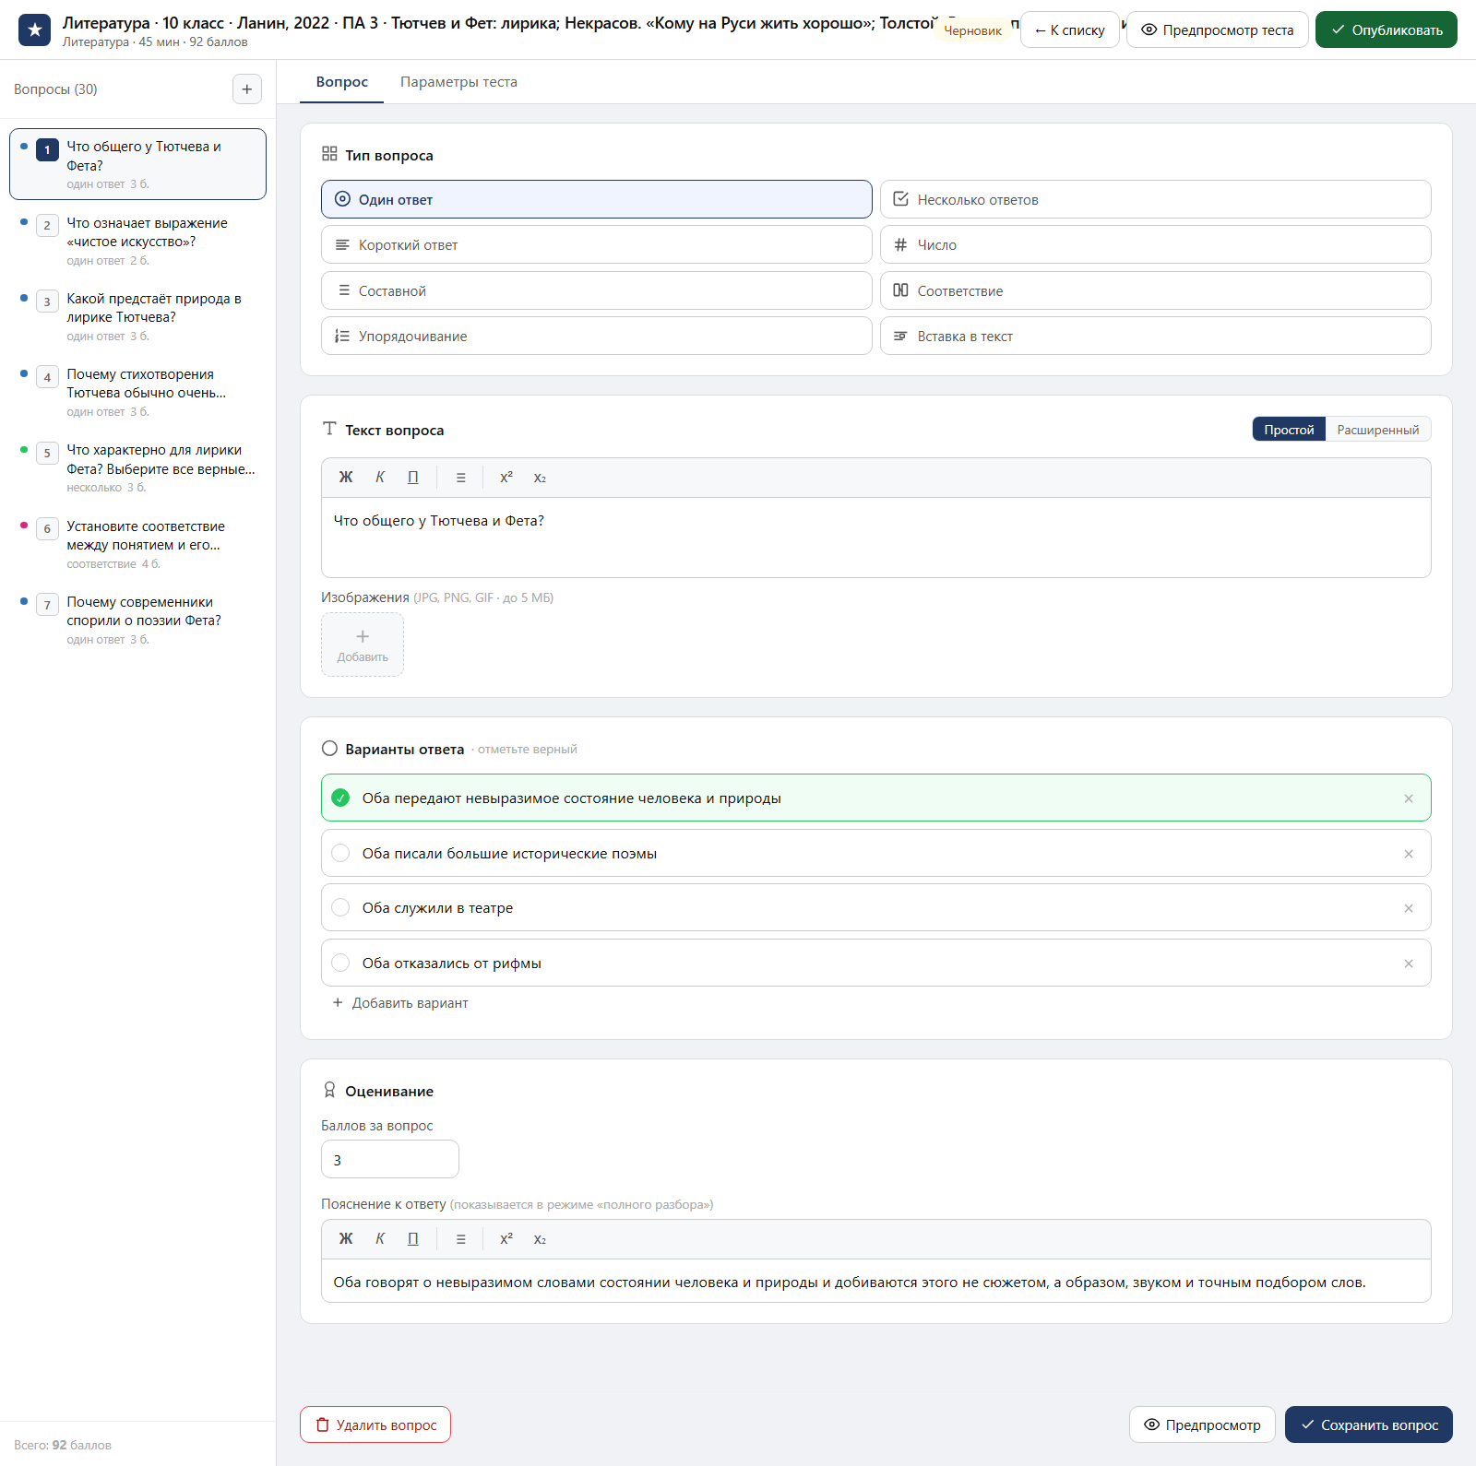1476x1466 pixels.
Task: Apply superscript x² in the explanation toolbar
Action: click(506, 1239)
